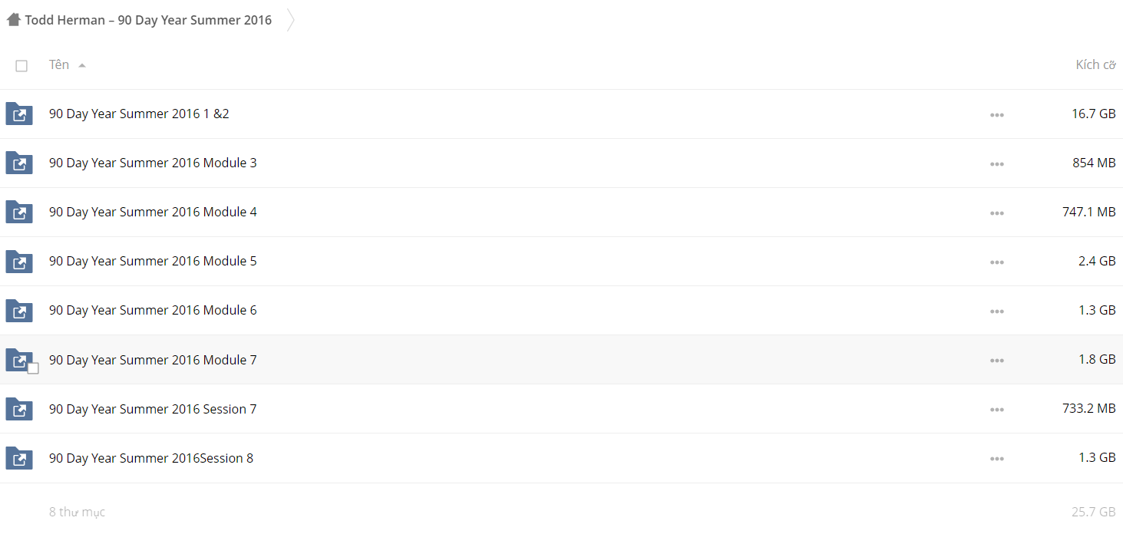Sort by the Tên column header

[59, 65]
